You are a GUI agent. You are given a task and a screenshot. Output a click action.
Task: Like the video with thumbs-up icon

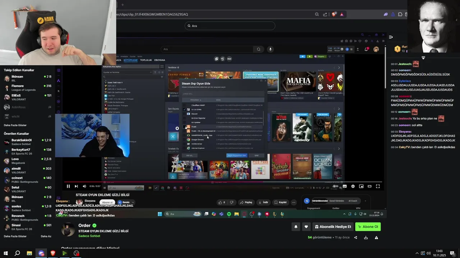pos(222,202)
